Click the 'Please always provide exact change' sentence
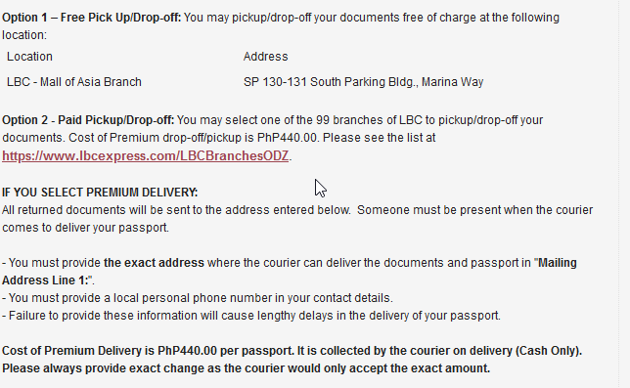This screenshot has height=388, width=630. pos(246,368)
